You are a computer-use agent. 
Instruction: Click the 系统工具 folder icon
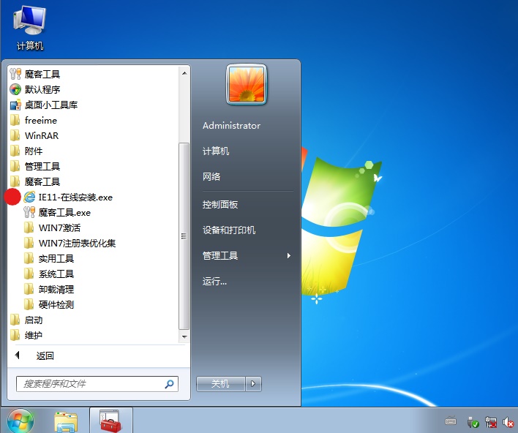(29, 274)
